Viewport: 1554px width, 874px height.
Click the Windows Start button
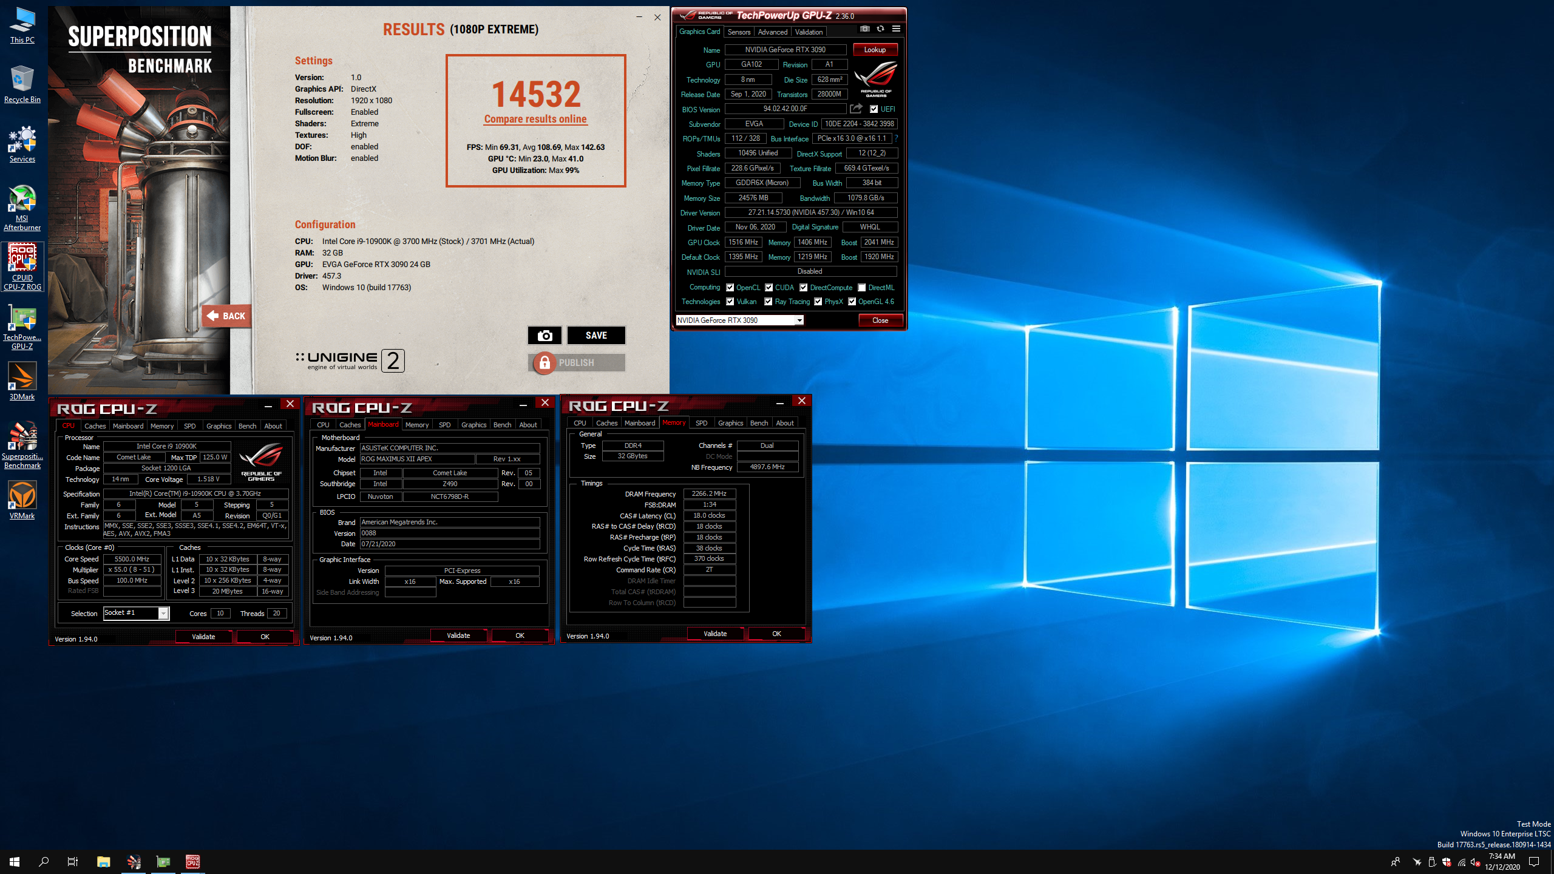15,862
